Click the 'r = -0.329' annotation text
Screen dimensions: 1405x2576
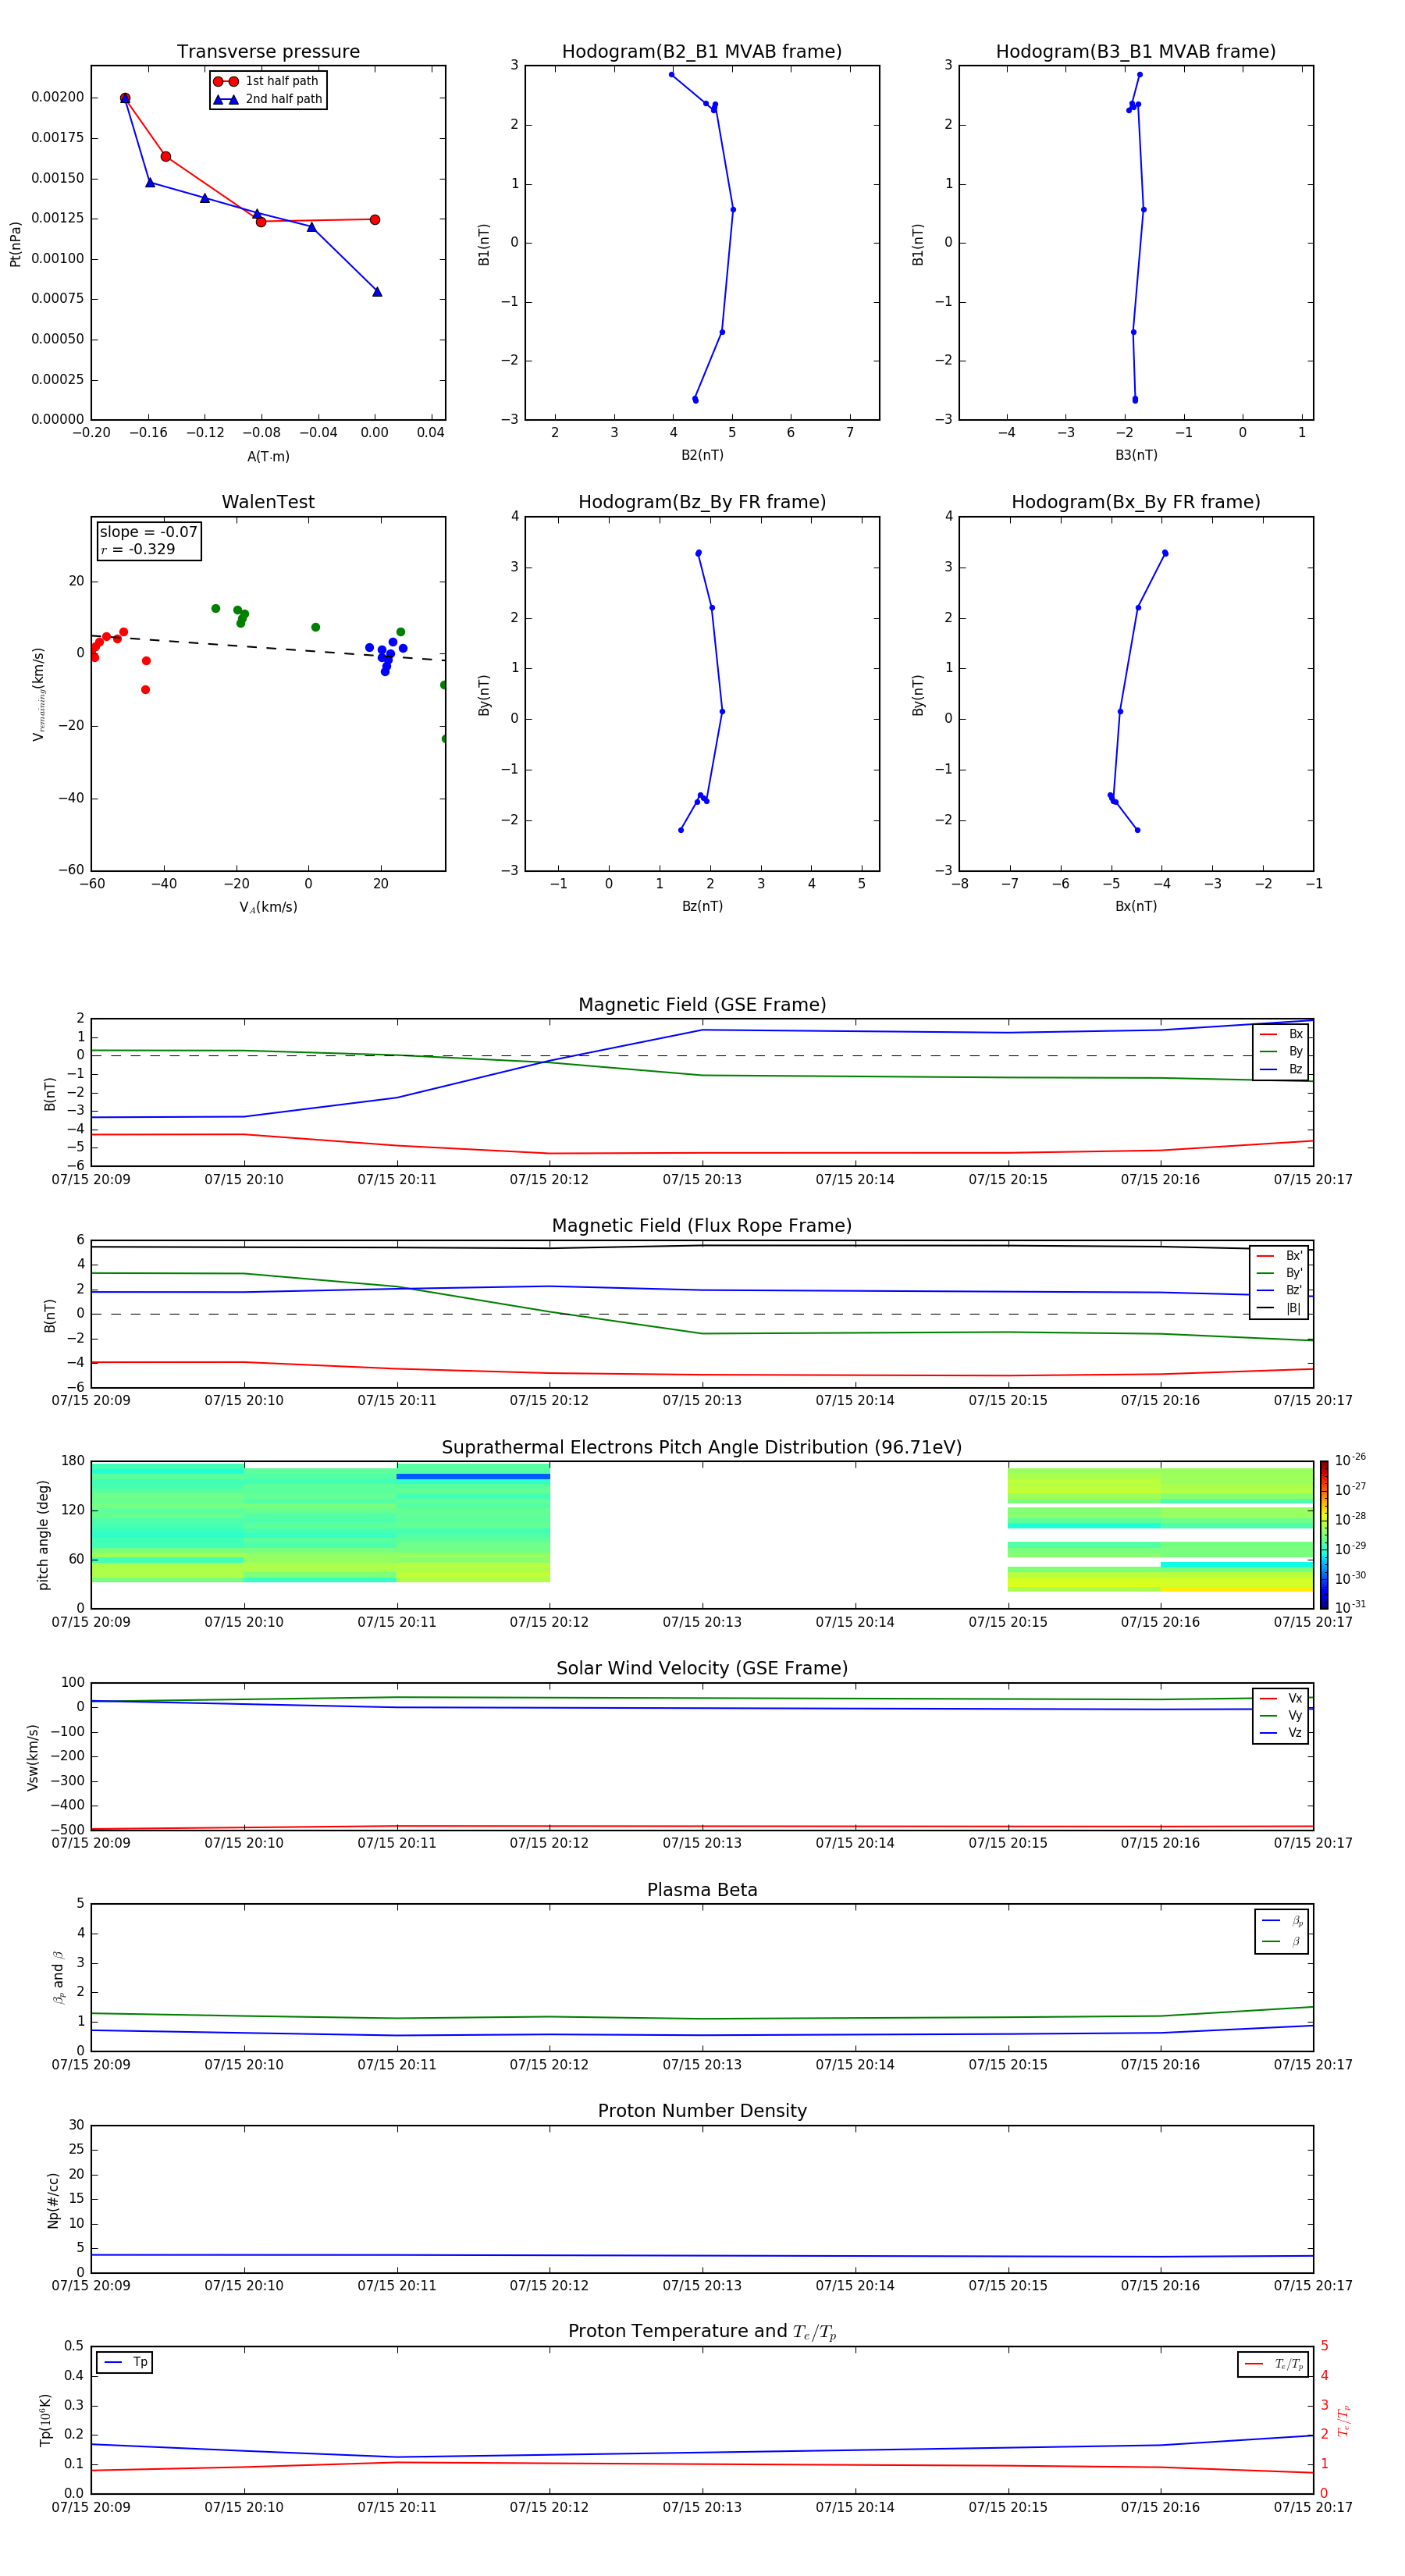[x=138, y=549]
